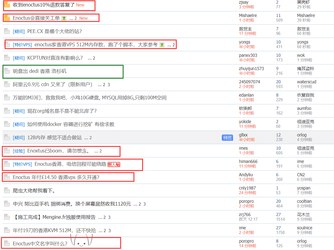Click page icon beside 中兴 努比亚手机 thread
The width and height of the screenshot is (334, 250).
(7, 204)
